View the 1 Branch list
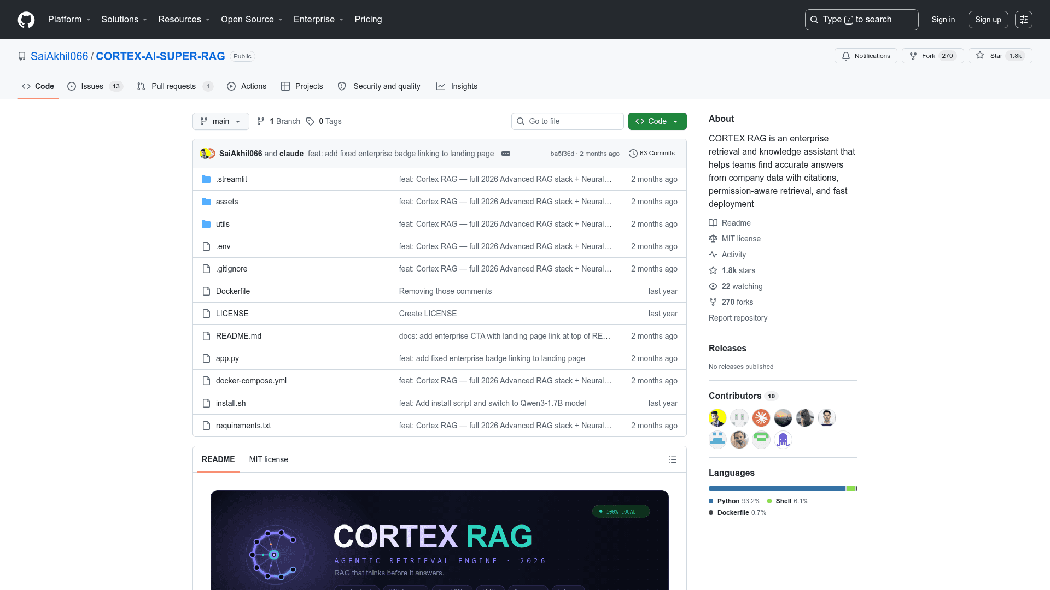 [x=279, y=121]
